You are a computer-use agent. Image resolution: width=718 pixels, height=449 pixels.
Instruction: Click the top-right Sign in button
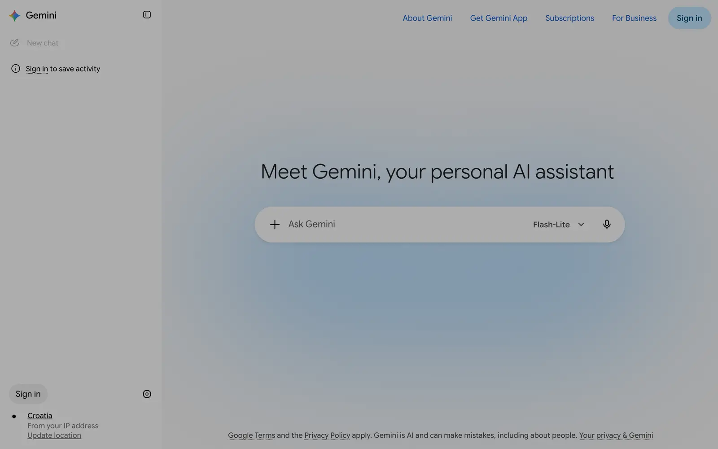tap(689, 18)
